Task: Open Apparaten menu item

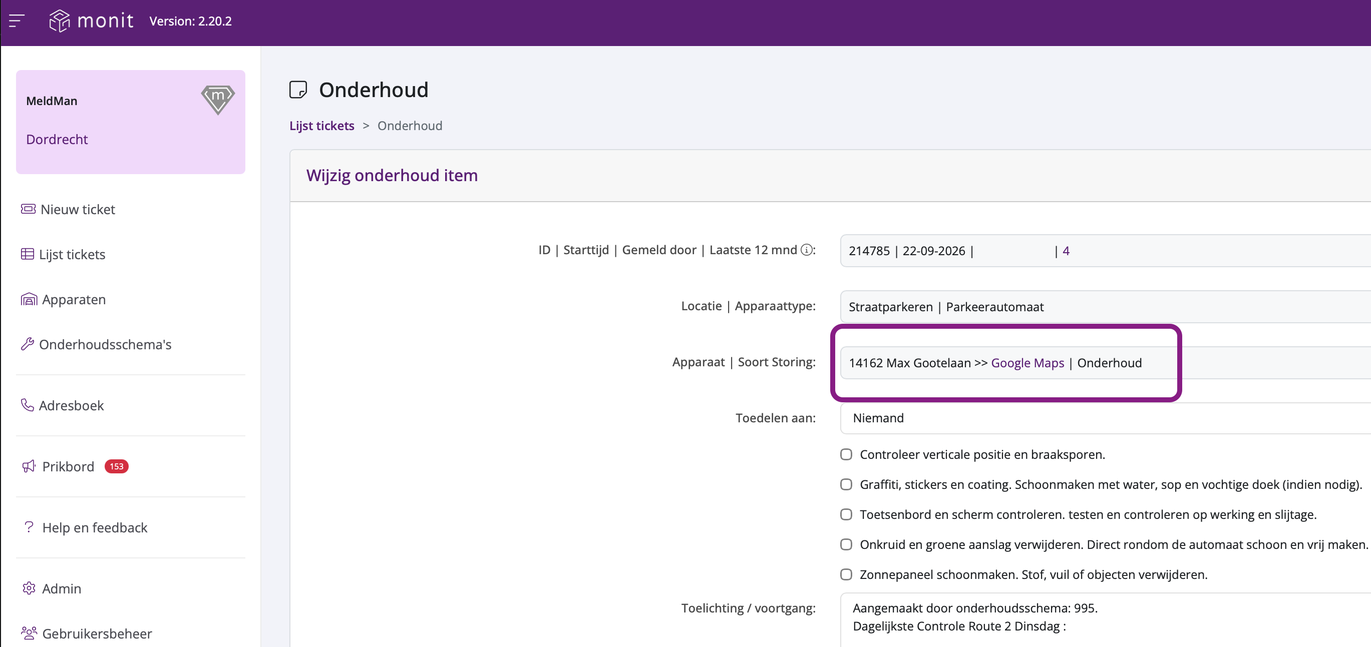Action: tap(74, 300)
